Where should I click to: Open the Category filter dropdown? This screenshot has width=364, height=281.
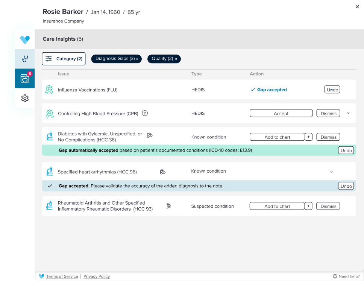click(64, 59)
